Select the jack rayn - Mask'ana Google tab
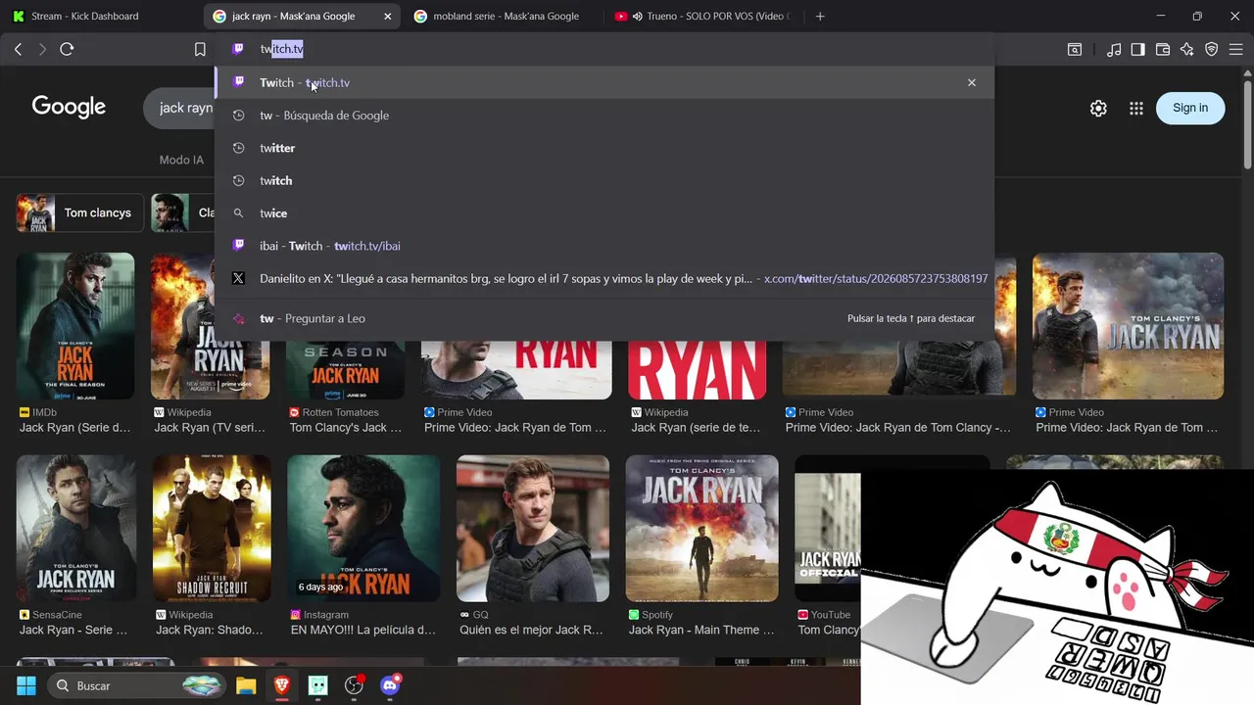Screen dimensions: 1254x705 (304, 16)
